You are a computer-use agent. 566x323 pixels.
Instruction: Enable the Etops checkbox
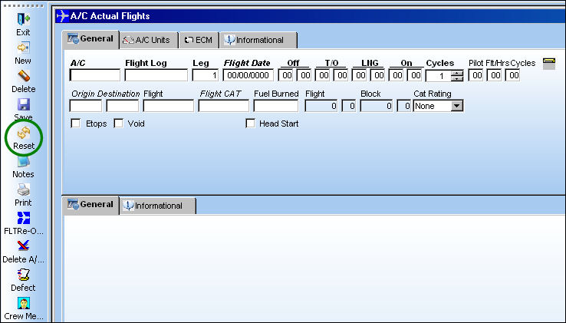[75, 124]
